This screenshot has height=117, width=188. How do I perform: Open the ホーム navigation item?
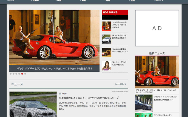pos(11,1)
